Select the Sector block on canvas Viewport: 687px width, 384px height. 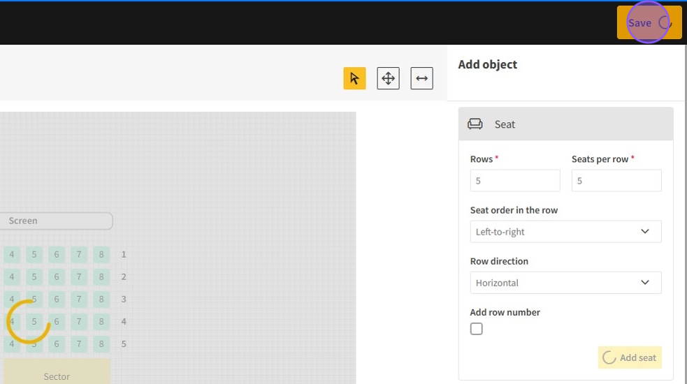pos(57,371)
